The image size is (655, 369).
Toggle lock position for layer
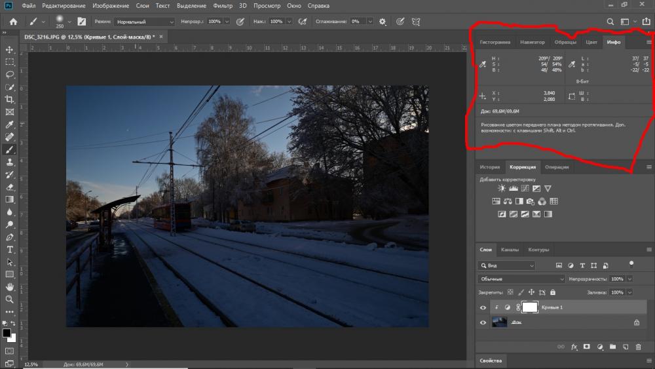pos(531,292)
